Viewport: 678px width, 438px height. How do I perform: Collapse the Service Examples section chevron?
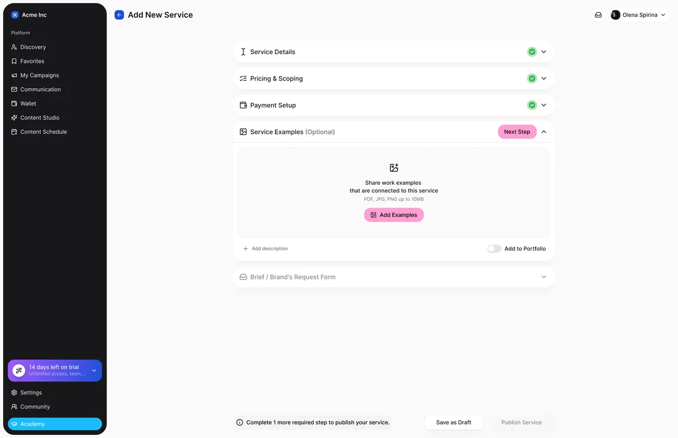click(x=544, y=132)
